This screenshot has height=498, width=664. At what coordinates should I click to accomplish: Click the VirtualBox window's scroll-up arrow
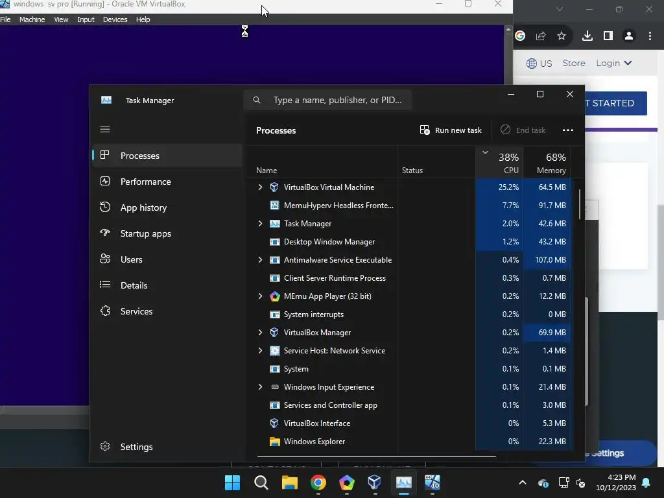[508, 30]
